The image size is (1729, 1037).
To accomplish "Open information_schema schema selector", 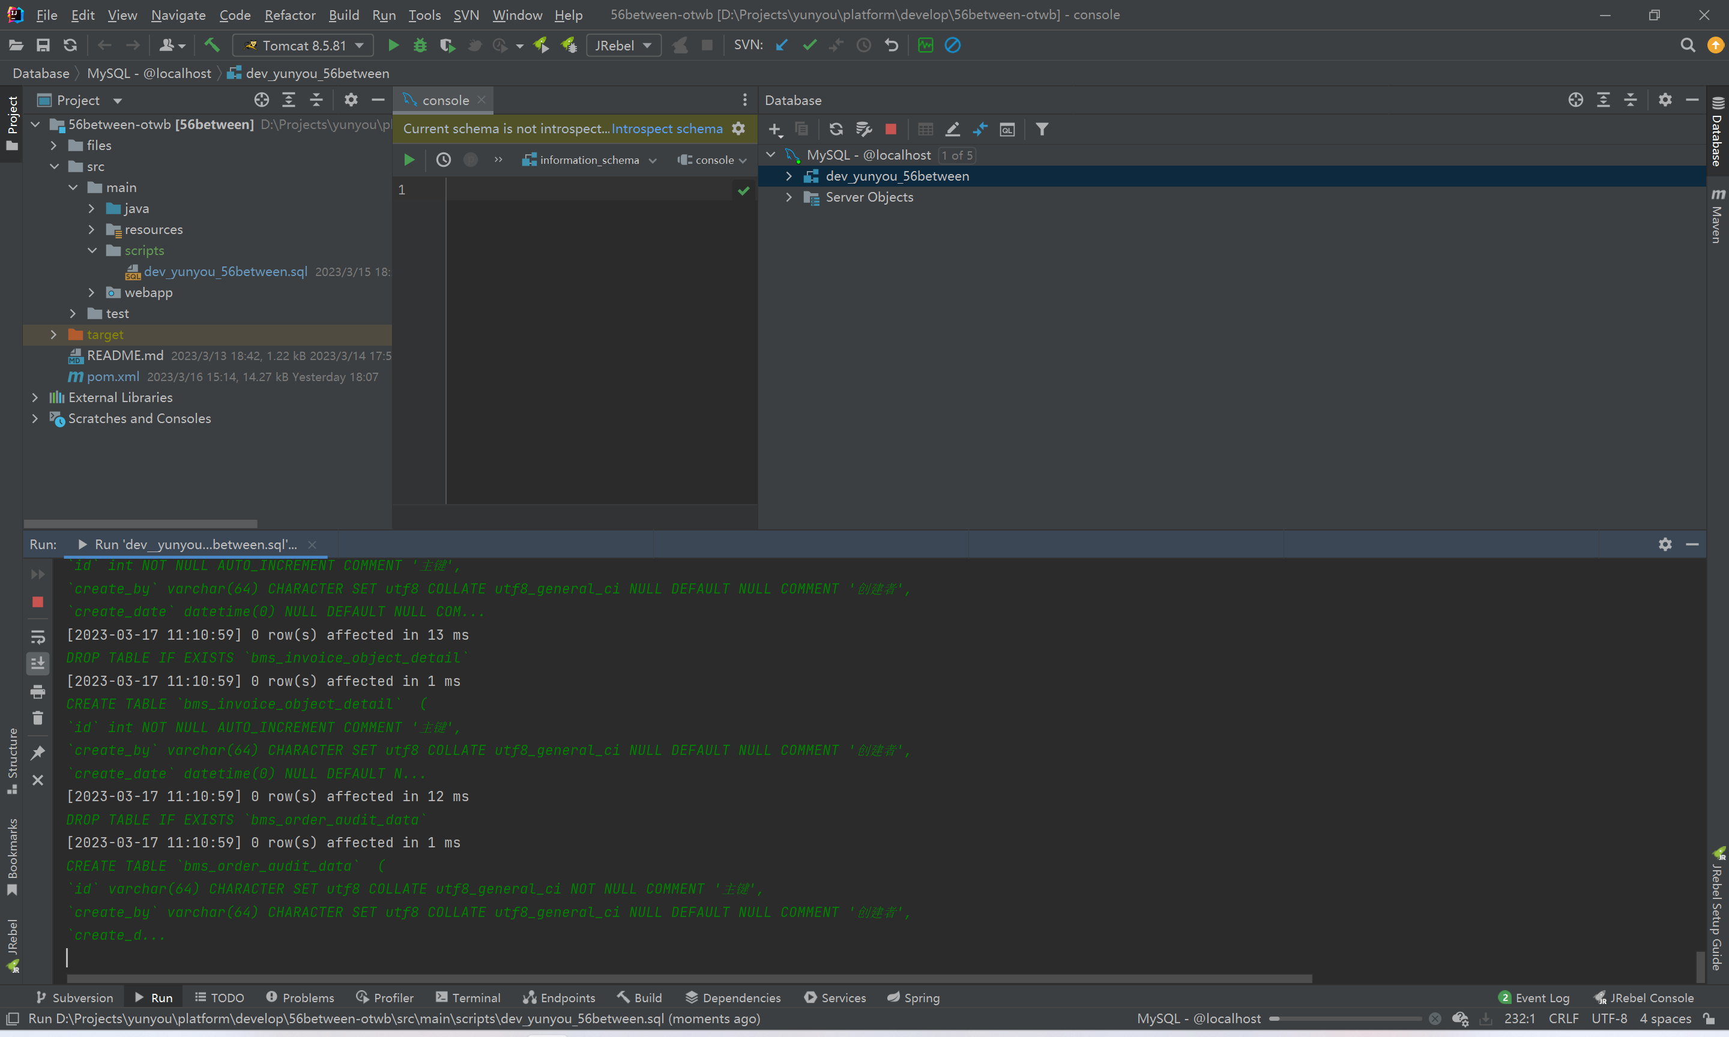I will (x=589, y=160).
